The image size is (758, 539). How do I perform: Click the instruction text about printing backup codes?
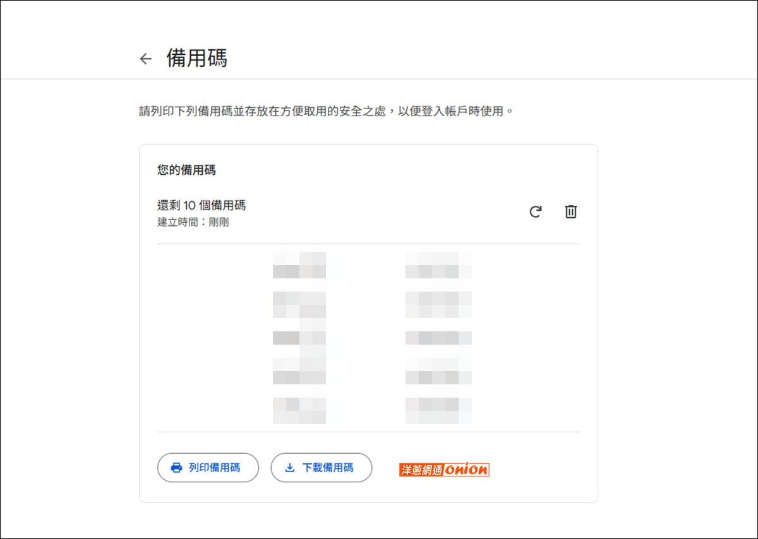click(327, 112)
